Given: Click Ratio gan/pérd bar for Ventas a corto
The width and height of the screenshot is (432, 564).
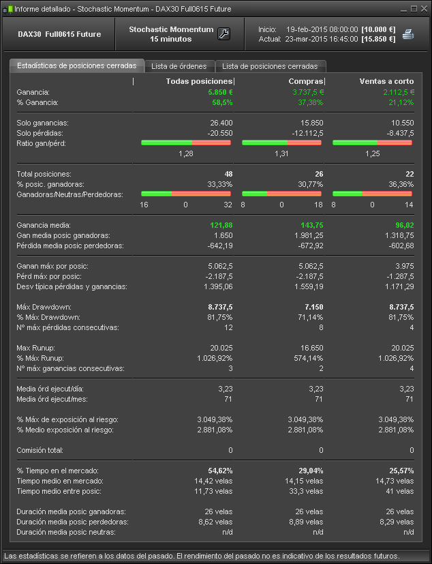Looking at the screenshot, I should 372,143.
